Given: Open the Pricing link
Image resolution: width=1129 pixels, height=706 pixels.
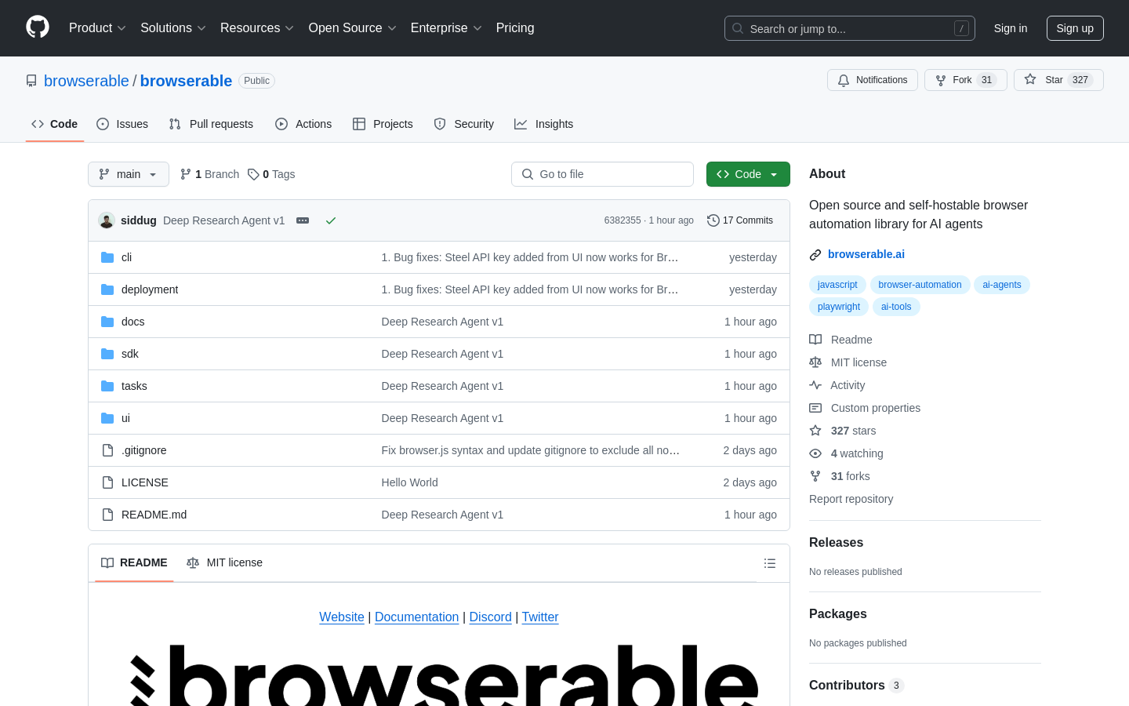Looking at the screenshot, I should coord(515,27).
